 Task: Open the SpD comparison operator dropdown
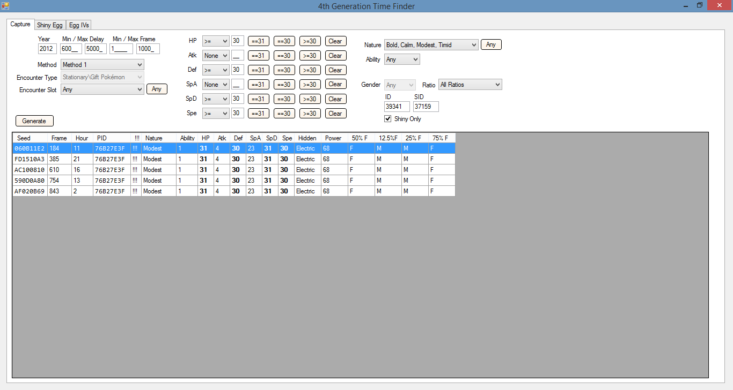216,99
